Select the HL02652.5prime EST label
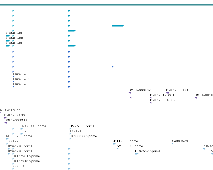213x170 pixels. coord(148,151)
